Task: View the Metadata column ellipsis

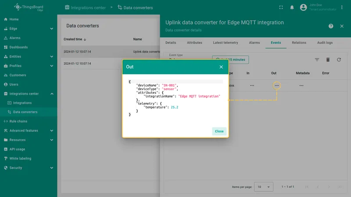Action: [301, 85]
